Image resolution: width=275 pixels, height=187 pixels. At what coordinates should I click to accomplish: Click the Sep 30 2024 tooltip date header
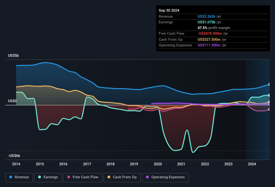click(x=169, y=10)
